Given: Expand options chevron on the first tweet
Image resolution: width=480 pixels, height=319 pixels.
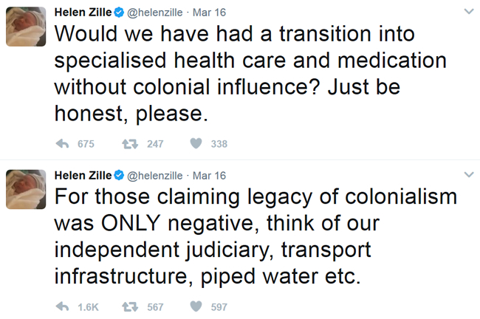Looking at the screenshot, I should click(469, 12).
